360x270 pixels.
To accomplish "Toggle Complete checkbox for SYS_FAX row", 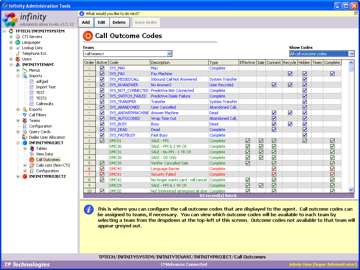I will [x=332, y=74].
